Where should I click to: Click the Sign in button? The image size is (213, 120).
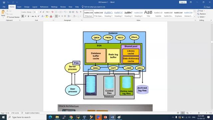pos(183,2)
